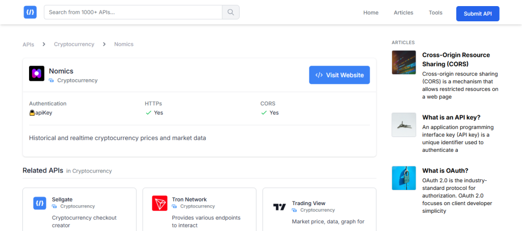Click 'Cryptocurrency checkout creator' description

point(84,222)
